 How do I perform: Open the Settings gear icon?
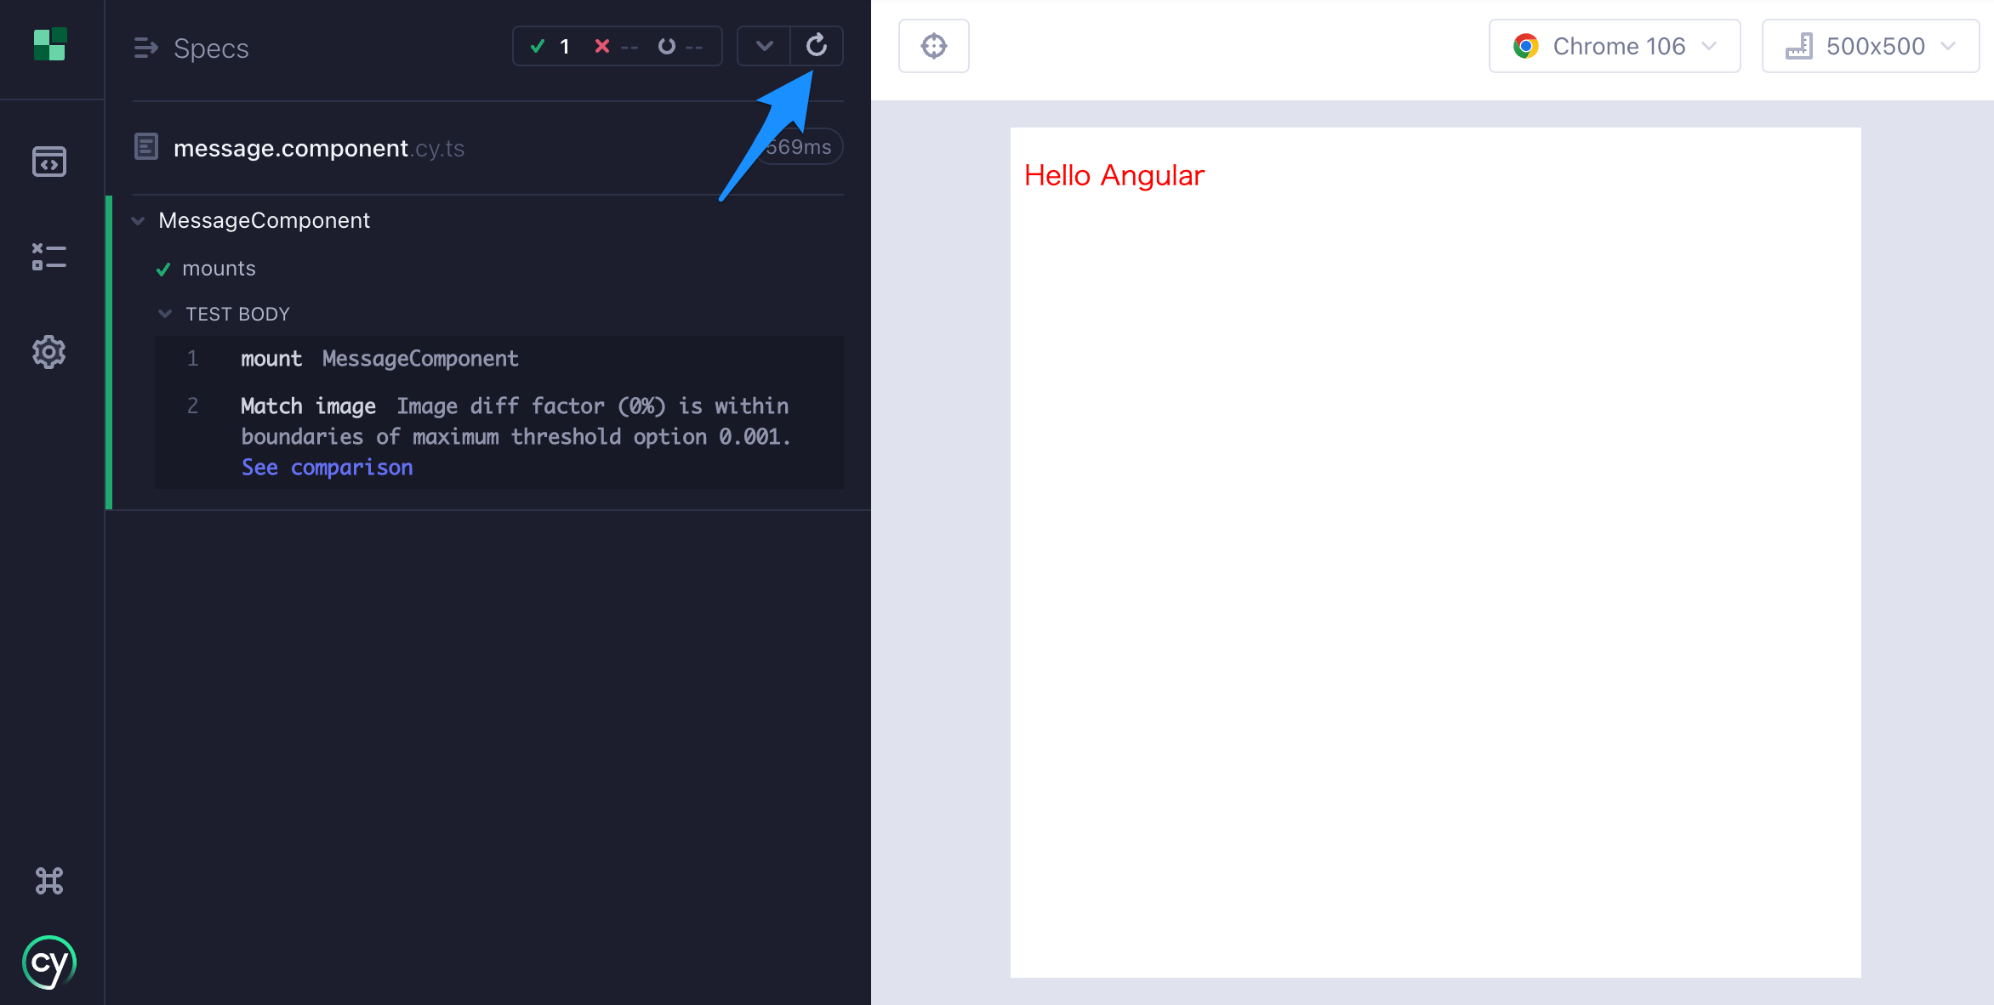point(49,352)
